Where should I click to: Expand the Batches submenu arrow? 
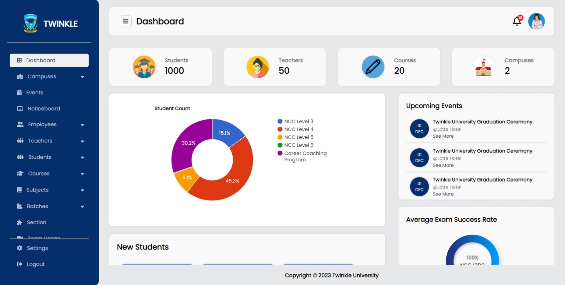click(x=82, y=207)
